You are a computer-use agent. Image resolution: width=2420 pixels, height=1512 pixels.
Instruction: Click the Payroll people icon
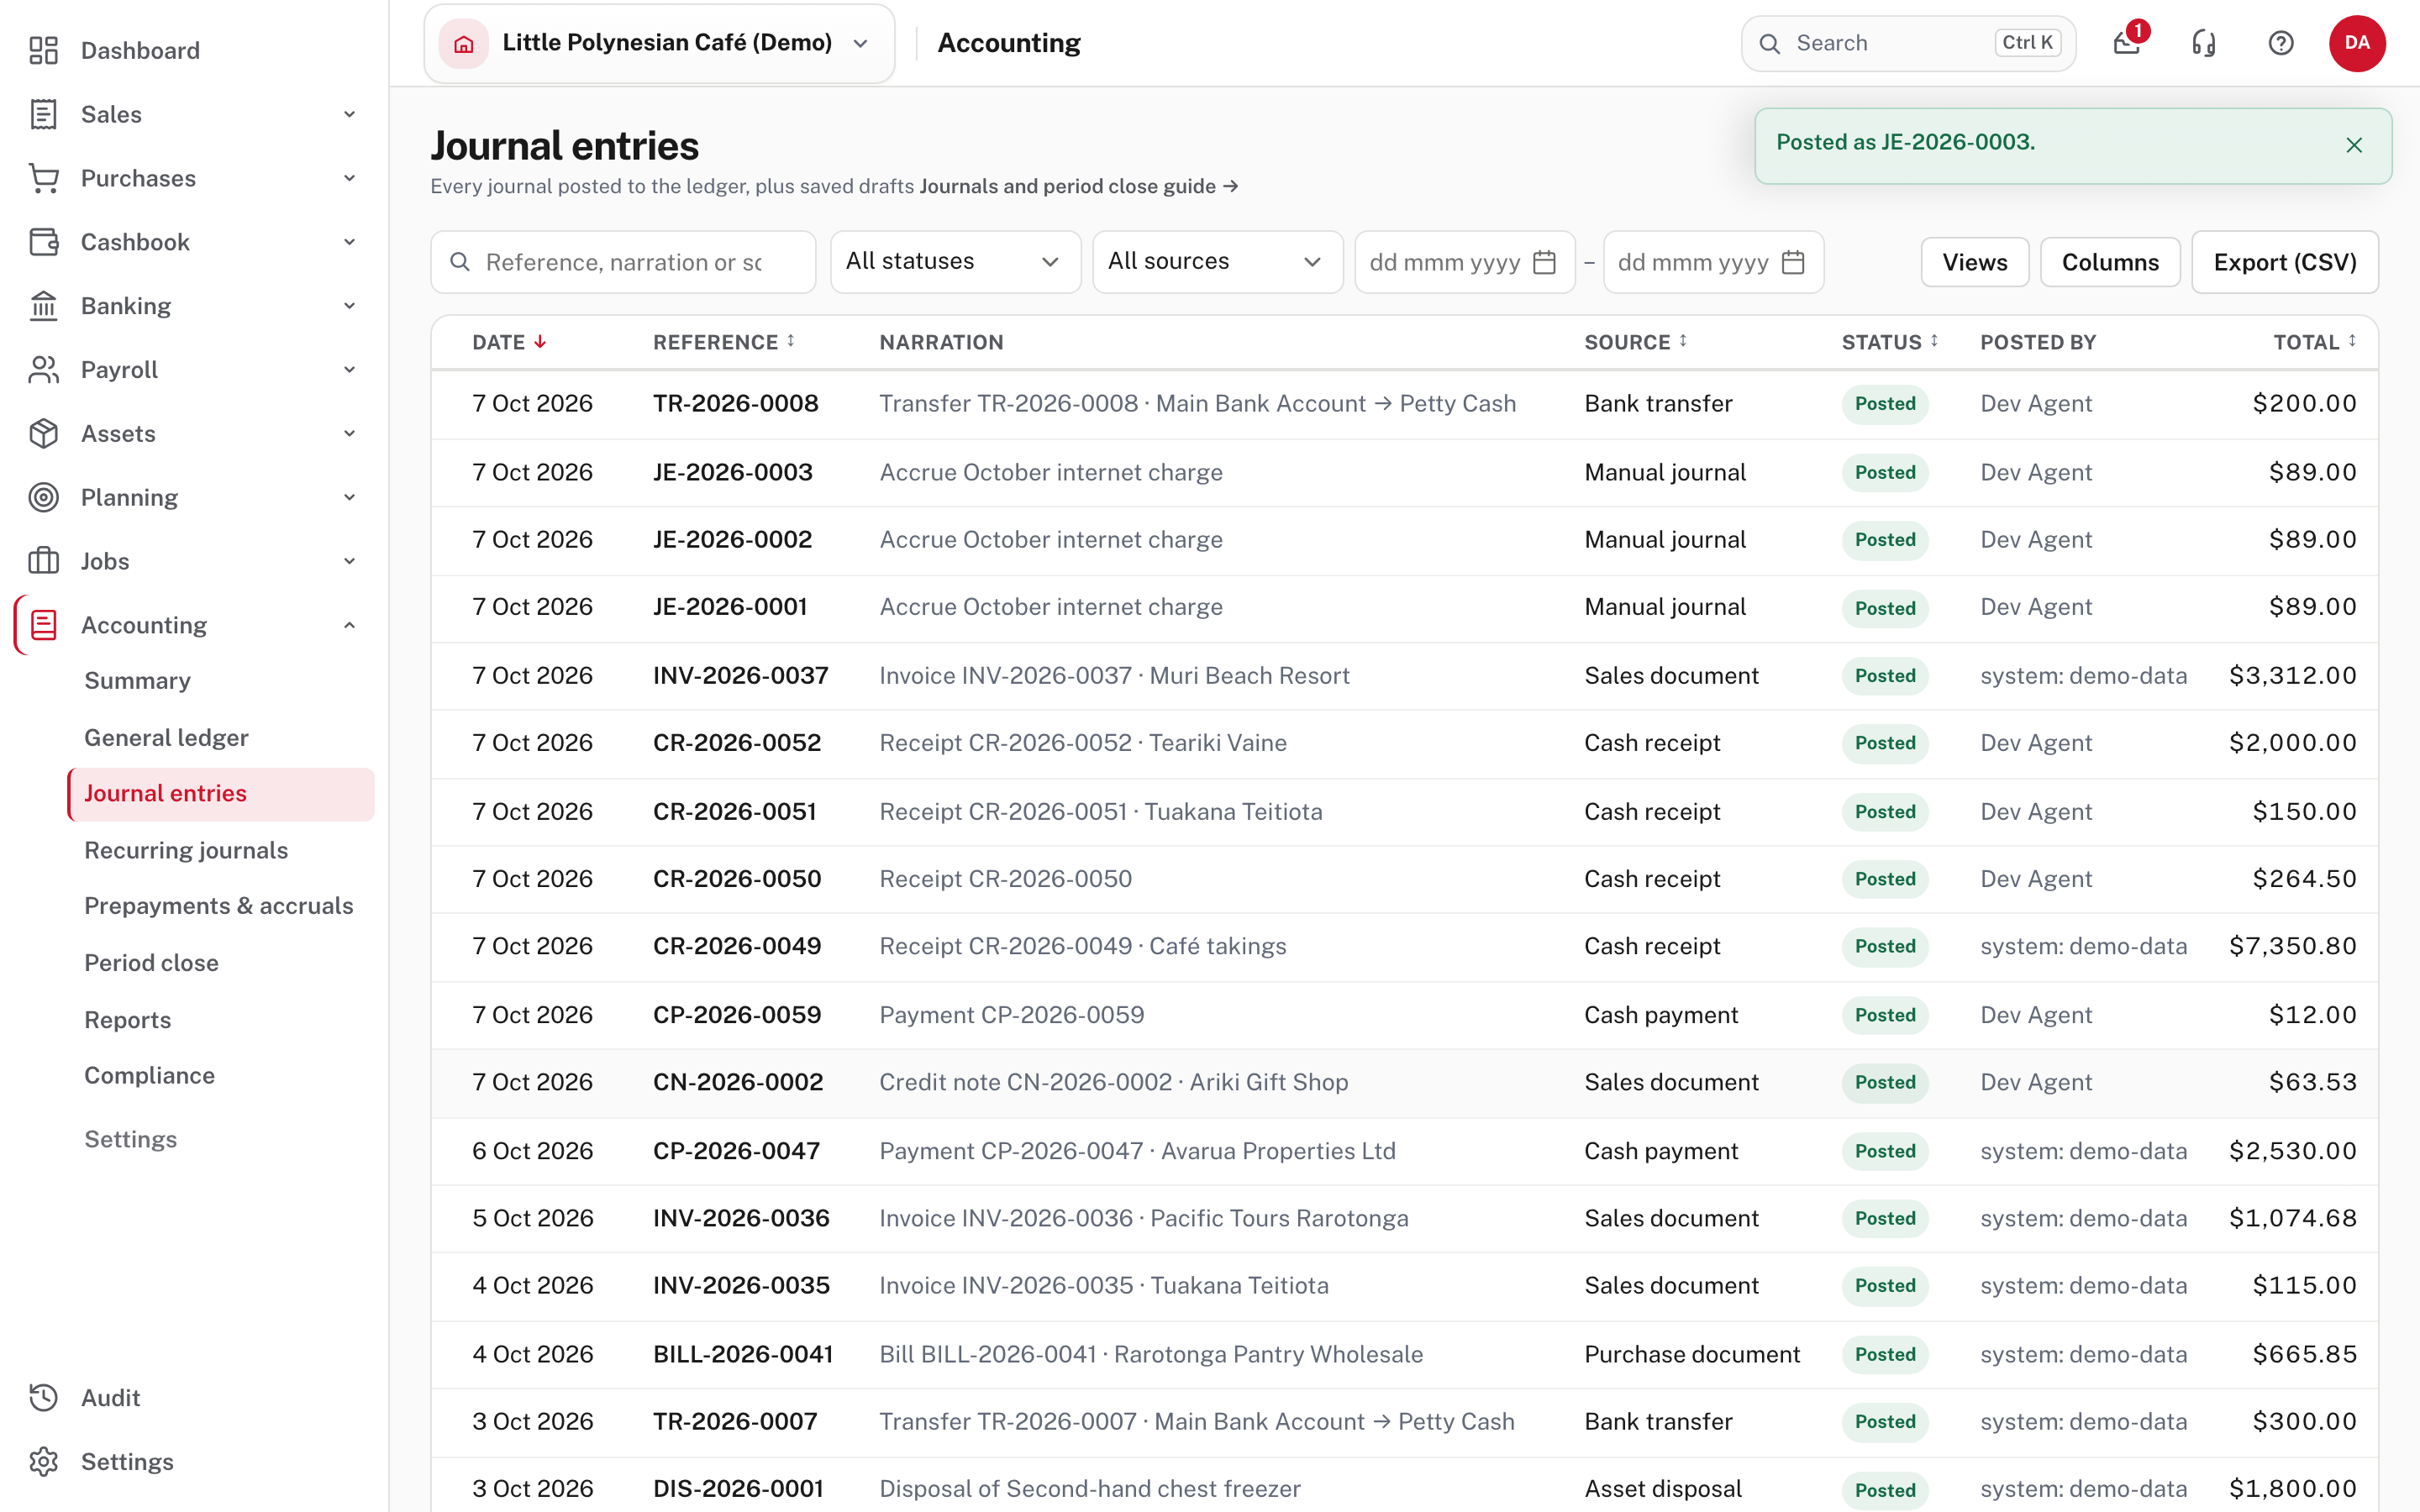tap(43, 370)
